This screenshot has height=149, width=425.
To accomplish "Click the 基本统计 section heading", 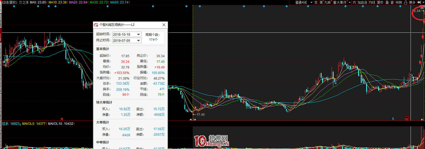I will (x=103, y=49).
